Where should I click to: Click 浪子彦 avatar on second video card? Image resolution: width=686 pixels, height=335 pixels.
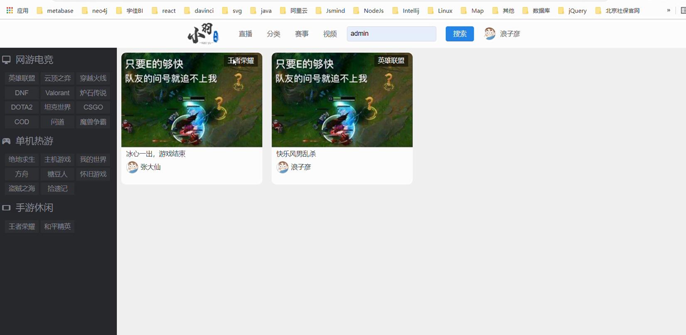[283, 167]
